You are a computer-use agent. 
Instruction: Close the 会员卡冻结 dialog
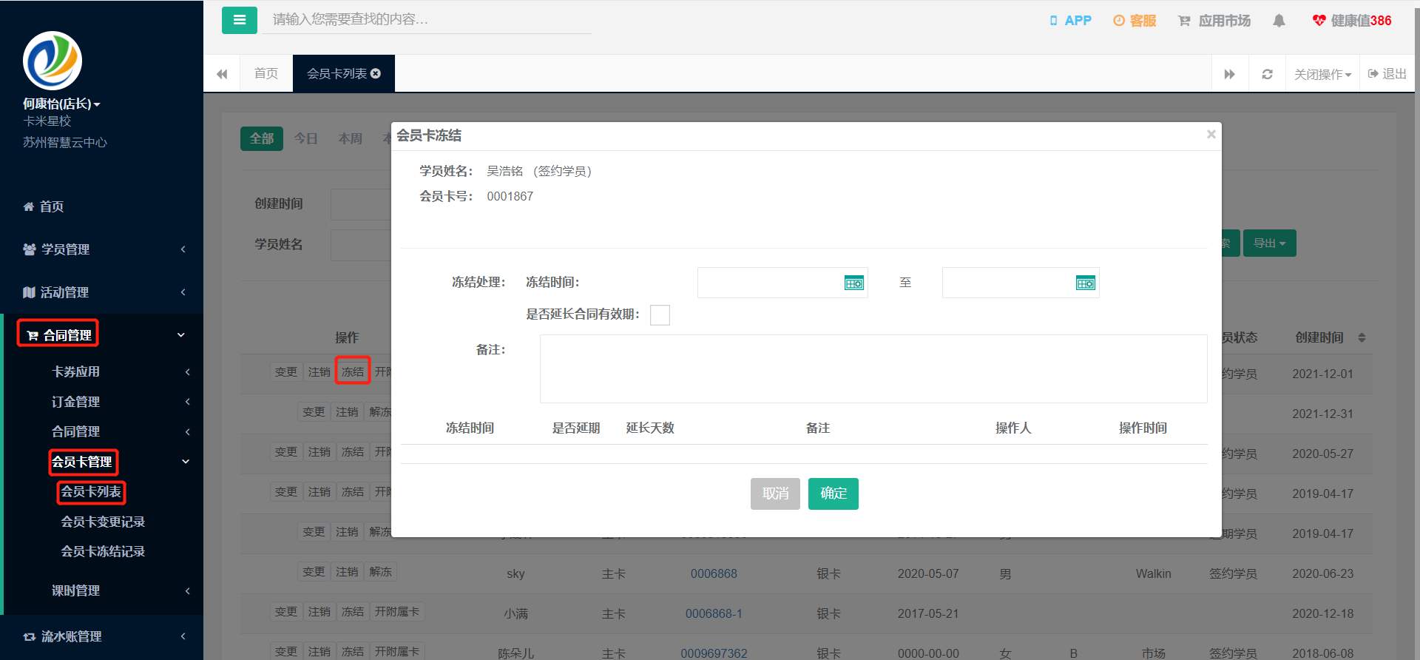(x=1211, y=134)
